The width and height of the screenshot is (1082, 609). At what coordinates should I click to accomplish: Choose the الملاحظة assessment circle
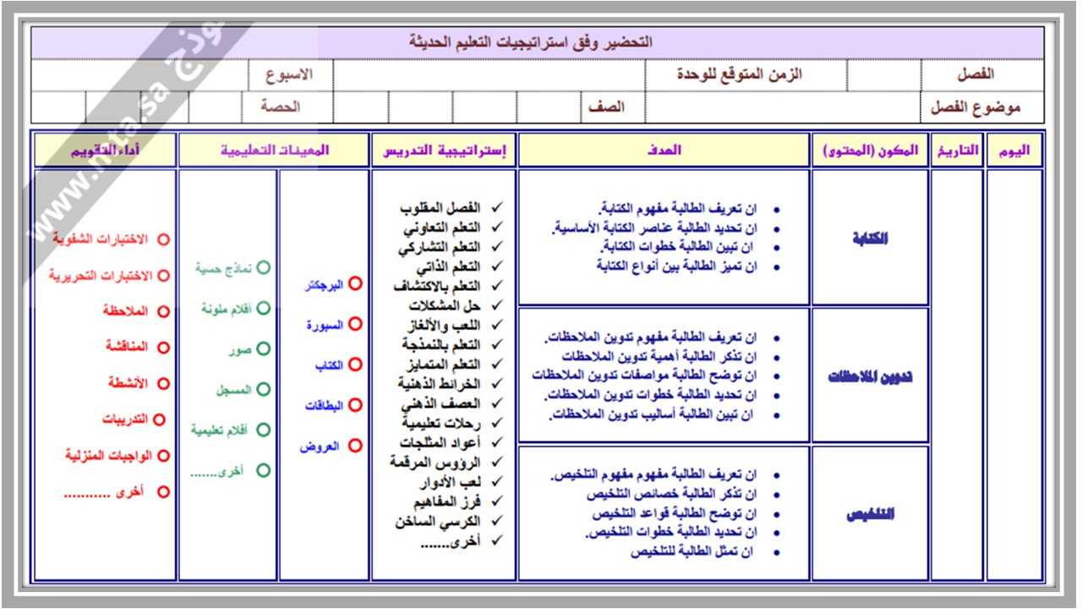tap(163, 311)
